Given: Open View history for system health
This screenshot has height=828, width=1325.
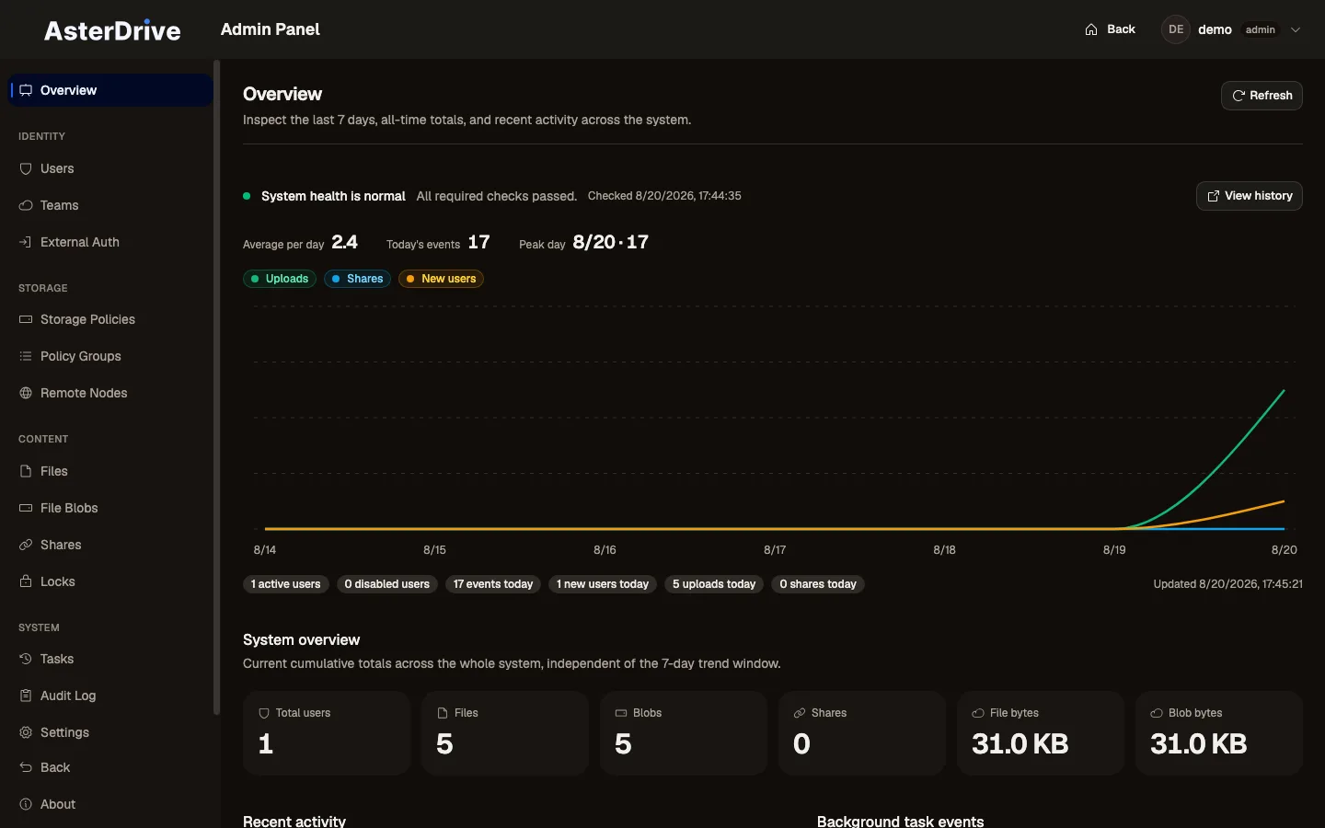Looking at the screenshot, I should (x=1249, y=196).
